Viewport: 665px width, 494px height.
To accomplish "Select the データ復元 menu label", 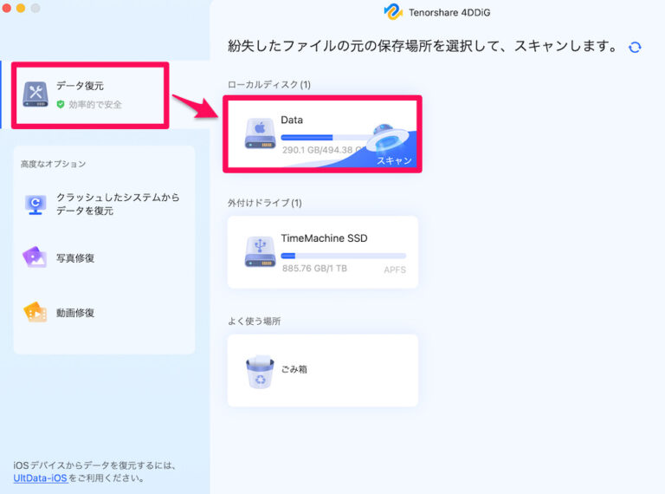I will pos(80,86).
